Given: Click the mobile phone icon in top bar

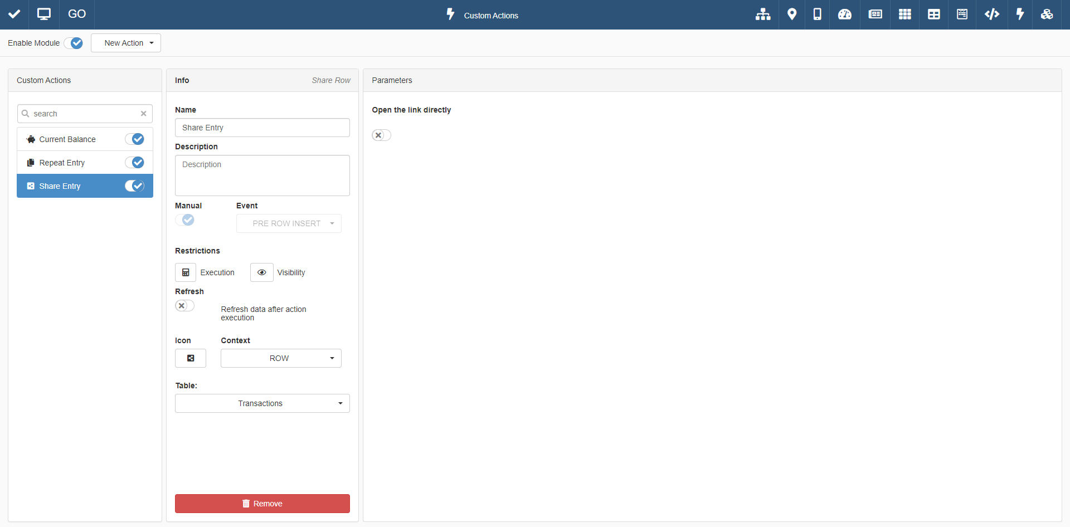Looking at the screenshot, I should [x=817, y=14].
